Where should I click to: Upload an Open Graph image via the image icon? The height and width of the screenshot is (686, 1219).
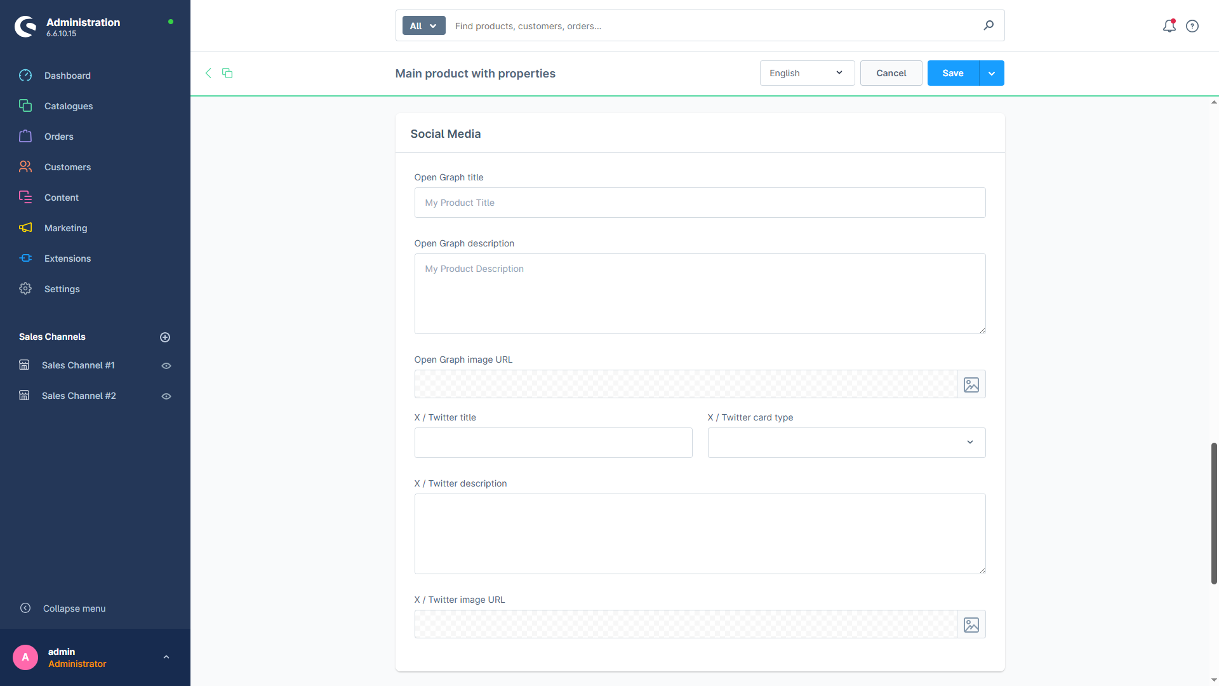(x=971, y=384)
